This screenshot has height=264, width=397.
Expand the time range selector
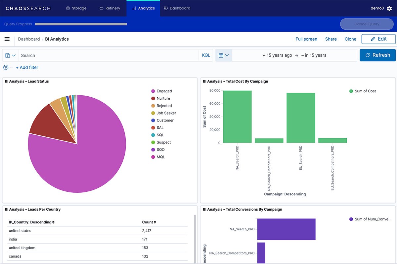coord(294,55)
